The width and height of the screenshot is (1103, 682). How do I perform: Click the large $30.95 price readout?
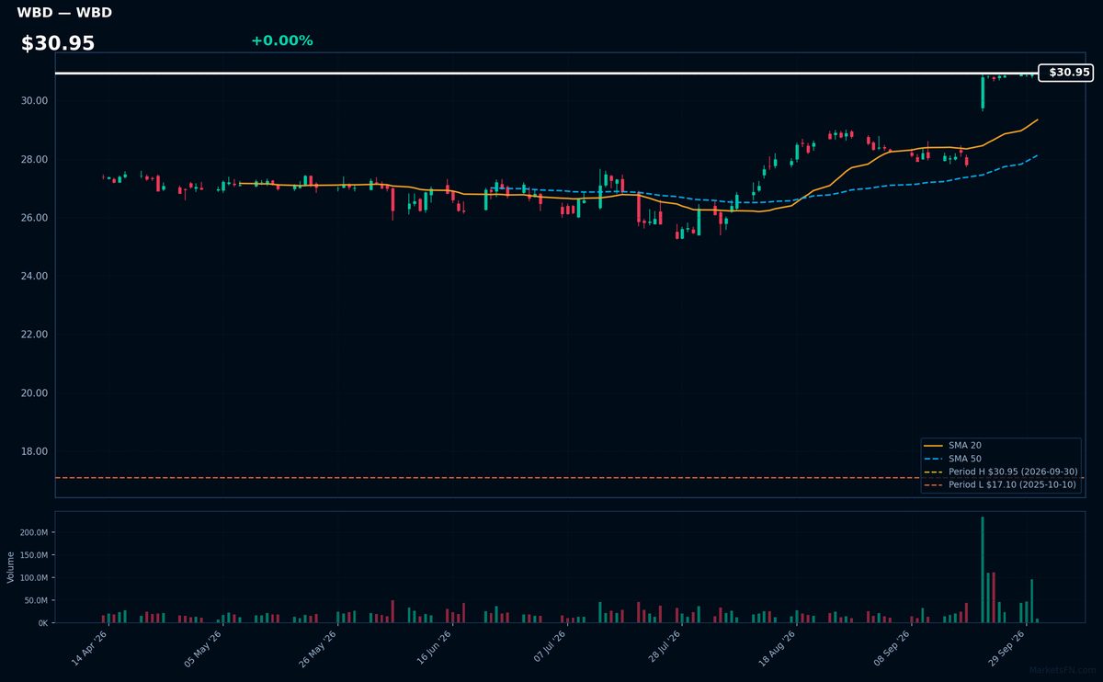click(58, 43)
